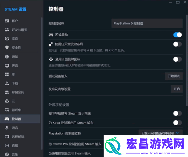Click 测试设备输入 label
The width and height of the screenshot is (188, 157).
58,76
